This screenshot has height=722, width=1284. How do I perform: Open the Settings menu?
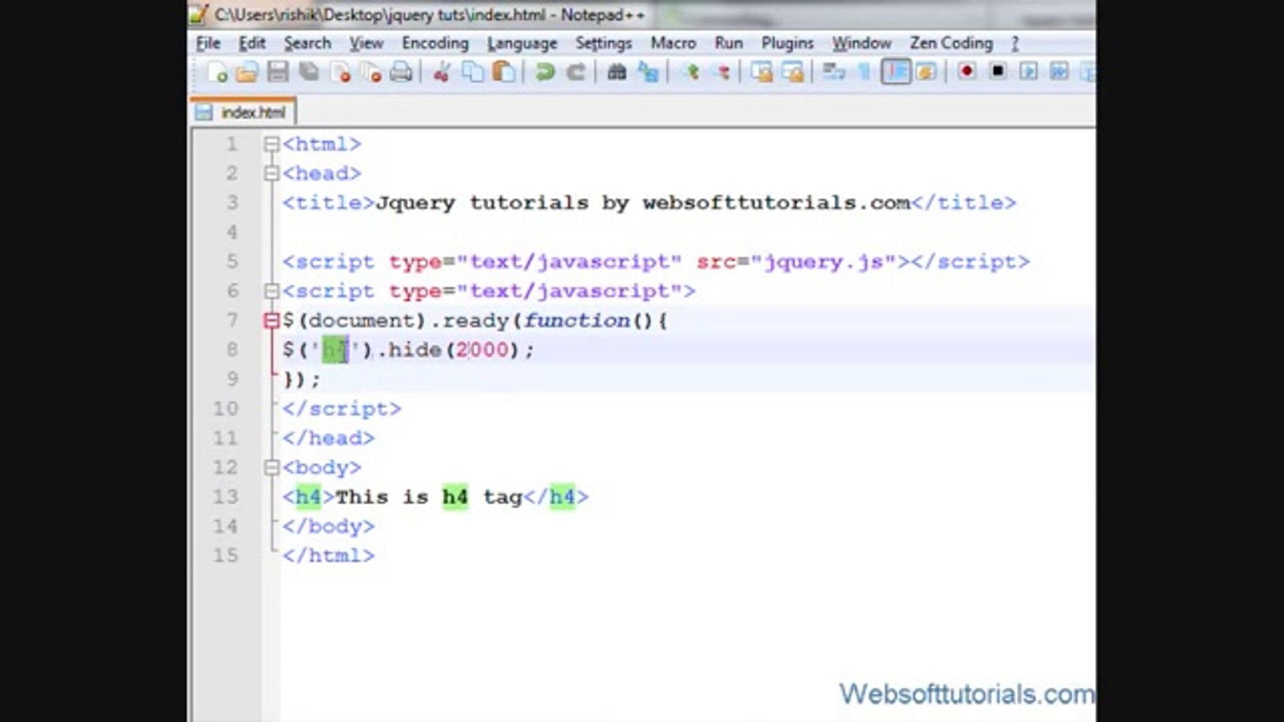point(604,43)
